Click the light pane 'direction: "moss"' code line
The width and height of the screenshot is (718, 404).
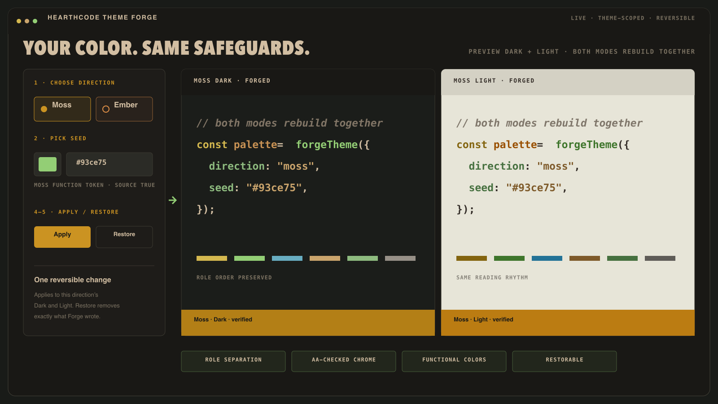click(x=524, y=166)
